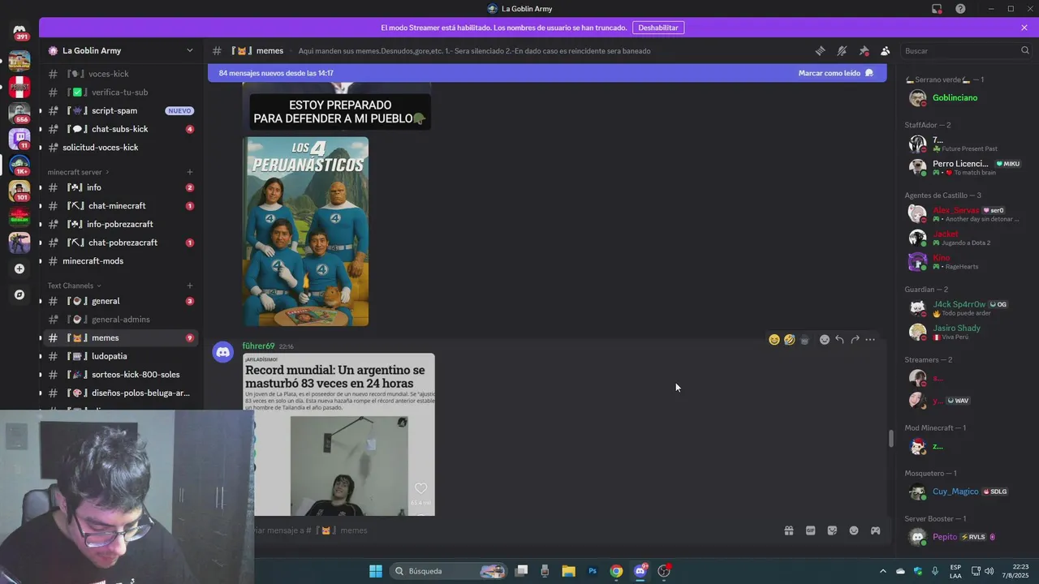This screenshot has width=1039, height=584.
Task: Open the help question mark icon
Action: 960,9
